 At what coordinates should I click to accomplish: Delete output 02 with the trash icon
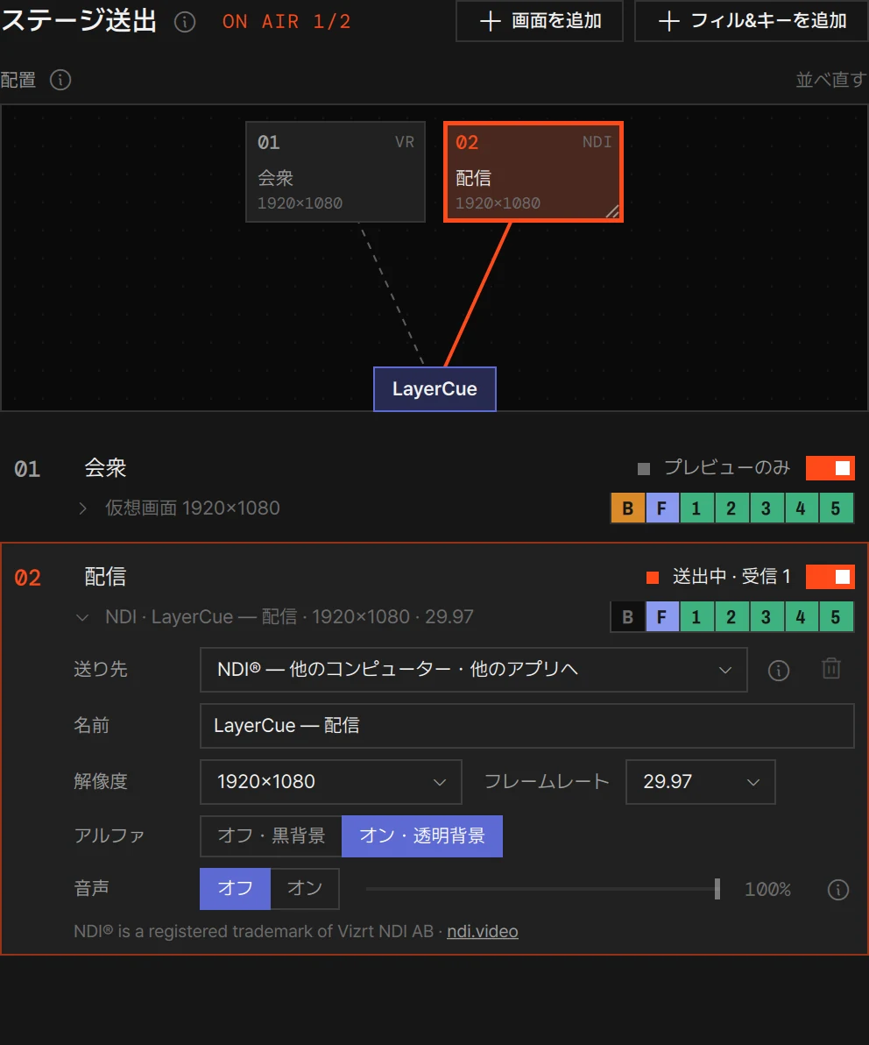[x=831, y=668]
